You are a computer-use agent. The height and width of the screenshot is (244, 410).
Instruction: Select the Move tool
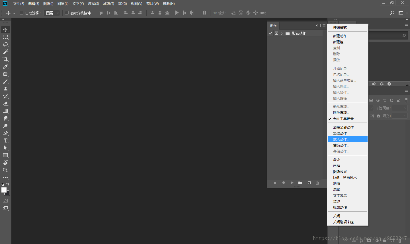coord(5,30)
